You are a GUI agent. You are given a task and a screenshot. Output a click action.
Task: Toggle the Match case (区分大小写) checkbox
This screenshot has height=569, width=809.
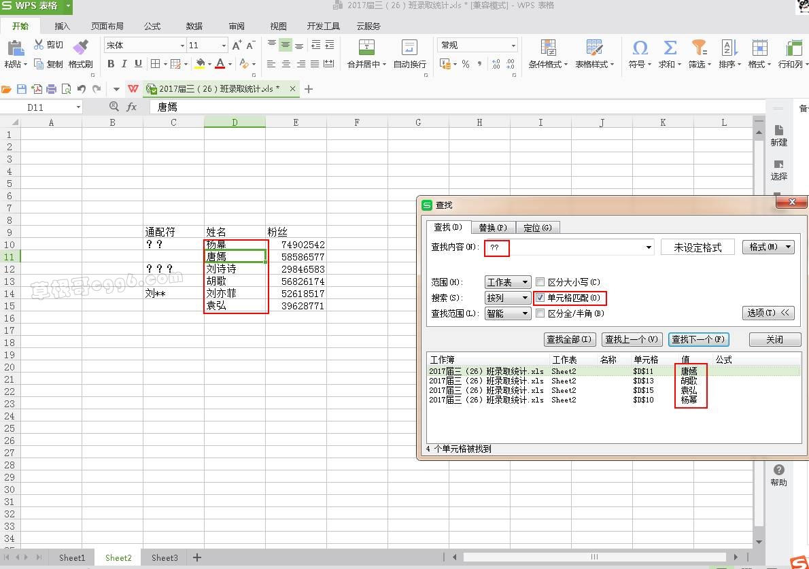540,282
